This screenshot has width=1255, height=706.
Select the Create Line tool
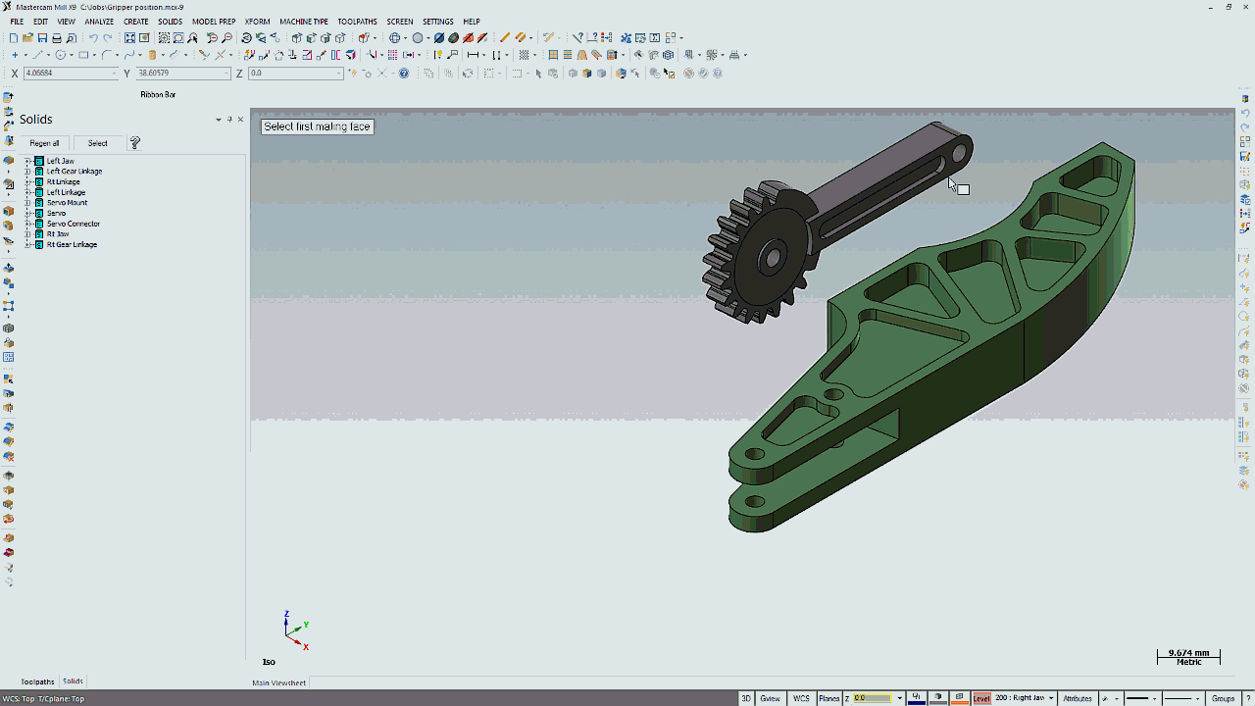[37, 55]
